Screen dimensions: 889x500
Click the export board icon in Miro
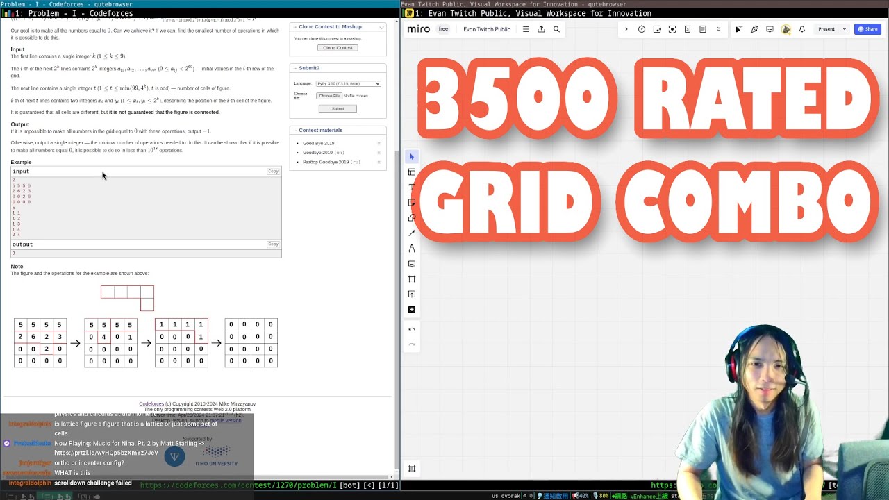[x=541, y=29]
